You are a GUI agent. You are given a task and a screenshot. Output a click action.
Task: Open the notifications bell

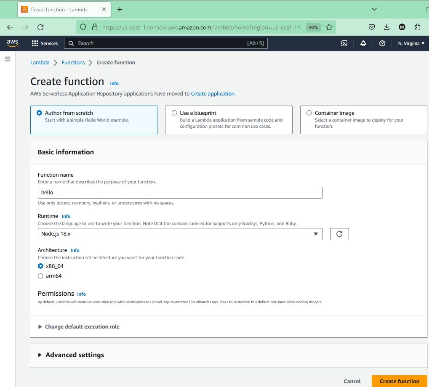(x=363, y=43)
